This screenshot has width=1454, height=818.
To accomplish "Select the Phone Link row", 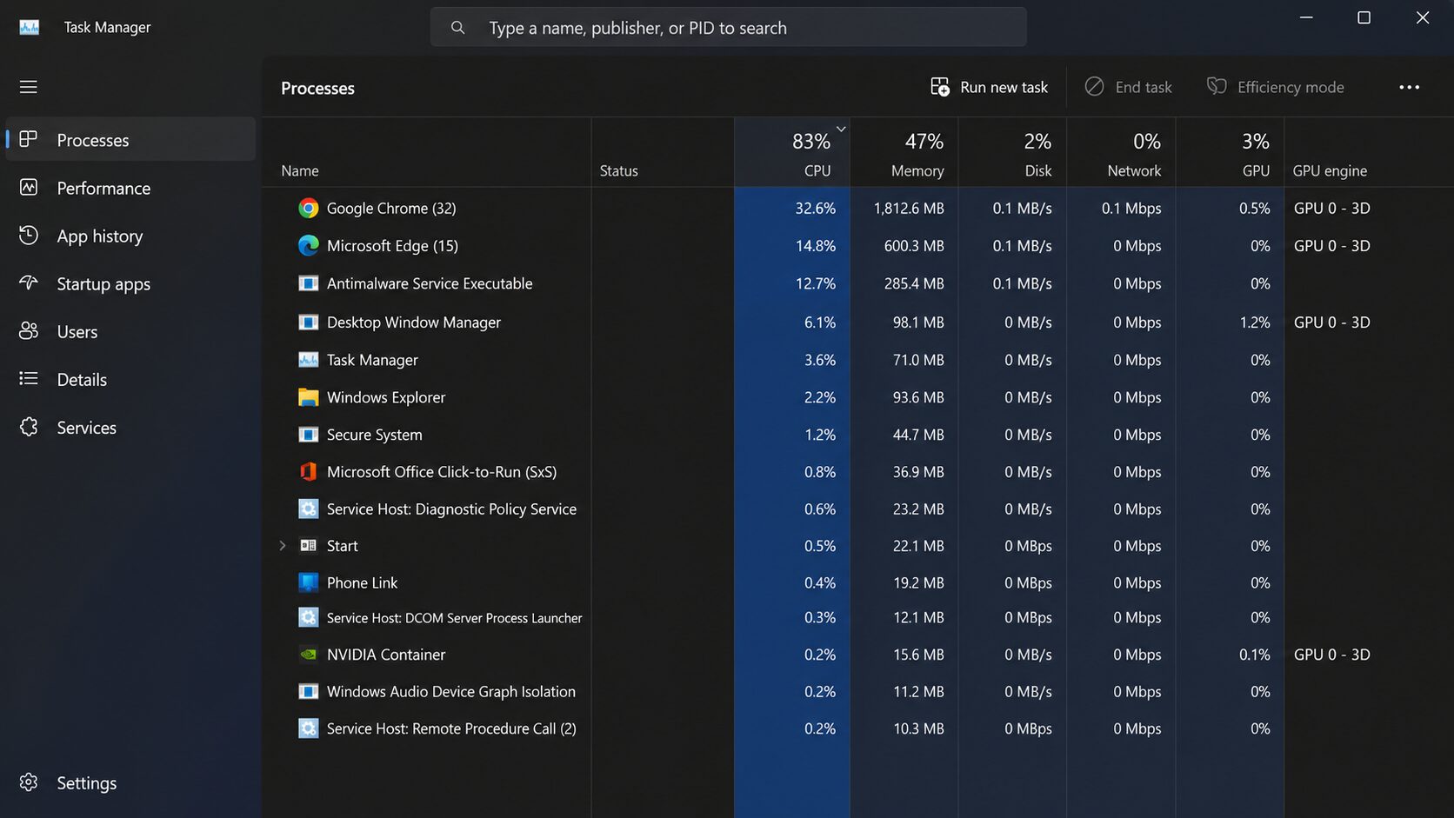I will 857,582.
